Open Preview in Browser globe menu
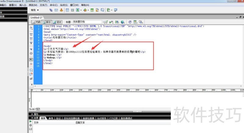The width and height of the screenshot is (244, 133). click(123, 22)
